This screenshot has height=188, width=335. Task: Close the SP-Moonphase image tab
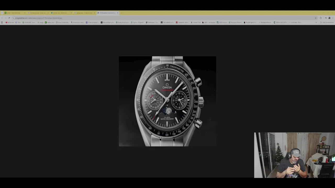coord(118,13)
